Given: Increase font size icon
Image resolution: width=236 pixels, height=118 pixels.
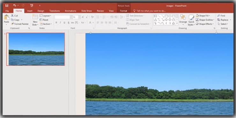Looking at the screenshot, I should tap(83, 17).
